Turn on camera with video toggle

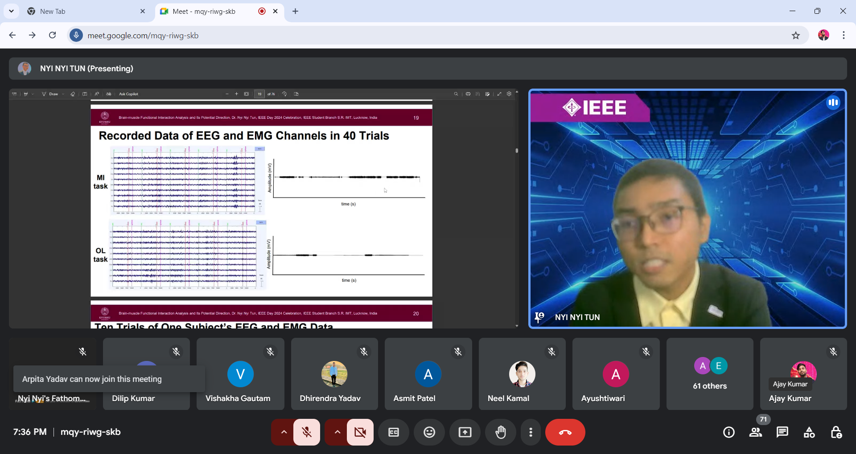[360, 432]
